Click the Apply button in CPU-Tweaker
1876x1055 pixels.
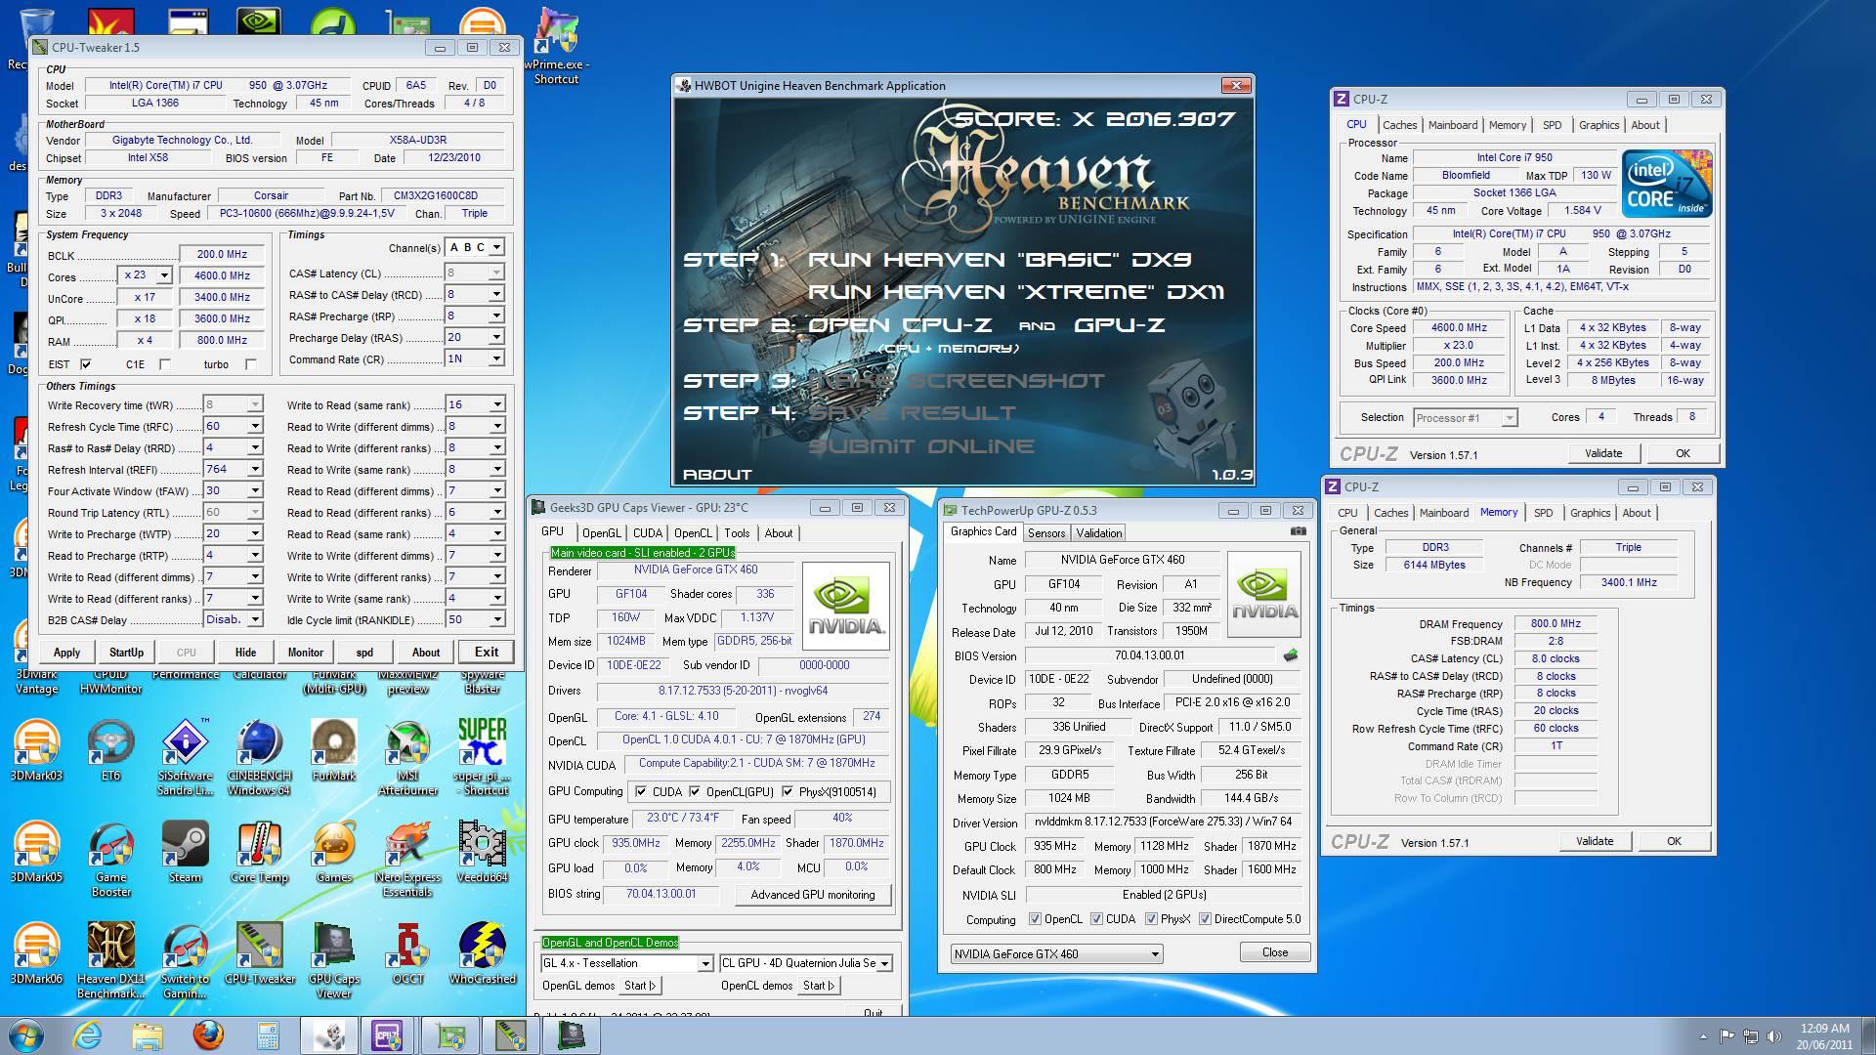click(66, 653)
